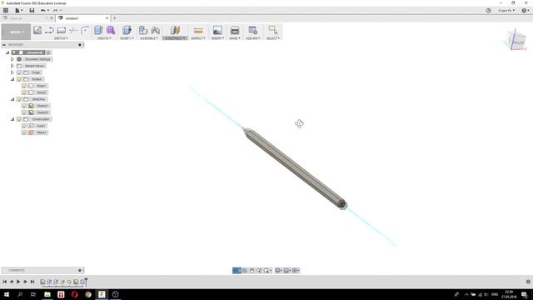Jump to the timeline beginning
The height and width of the screenshot is (300, 533).
pos(5,282)
